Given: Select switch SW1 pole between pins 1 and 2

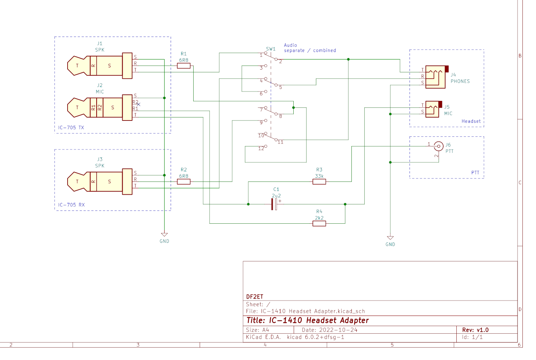Looking at the screenshot, I should (271, 56).
